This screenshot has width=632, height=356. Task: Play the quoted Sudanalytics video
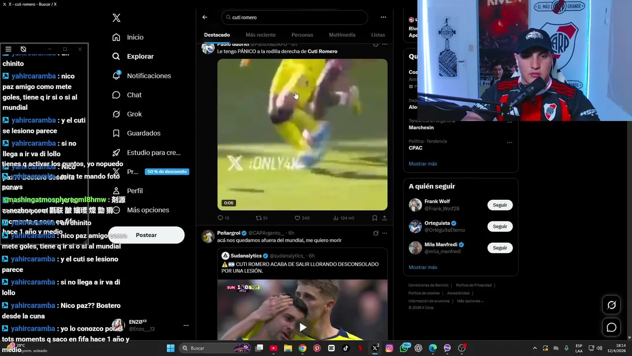(x=302, y=327)
